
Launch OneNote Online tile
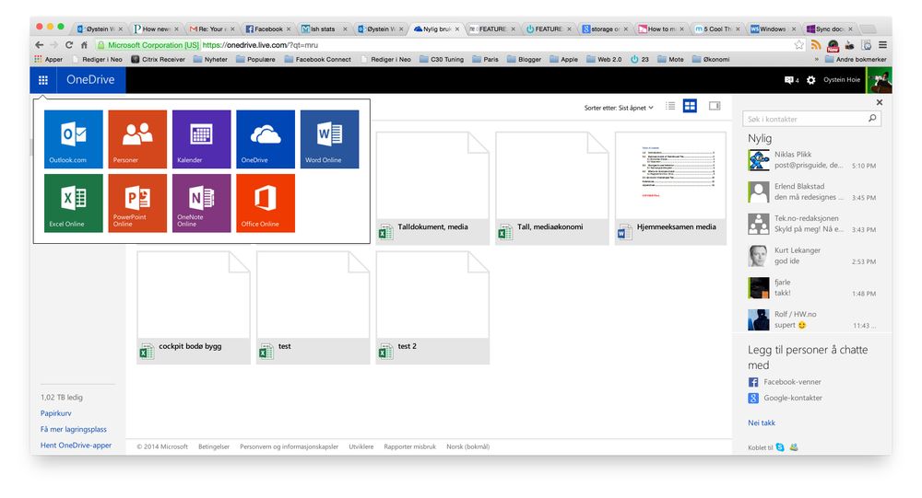202,203
